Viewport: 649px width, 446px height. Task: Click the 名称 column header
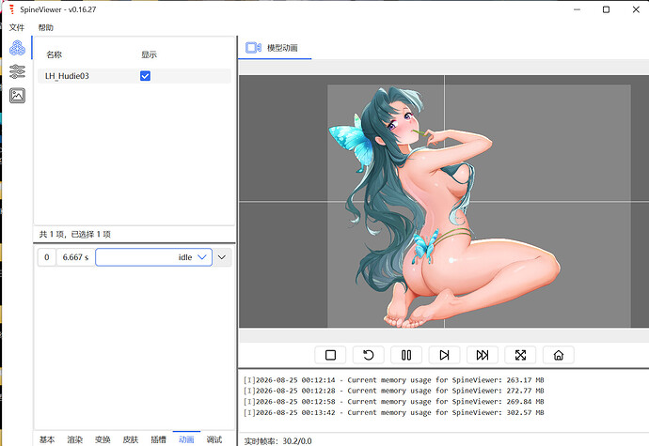(55, 54)
